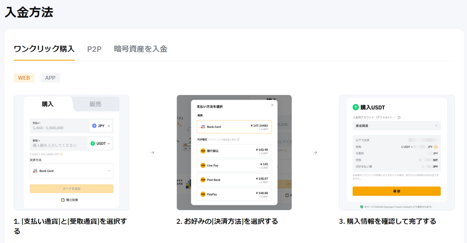The height and width of the screenshot is (243, 467).
Task: Switch to the APP platform toggle
Action: (50, 78)
